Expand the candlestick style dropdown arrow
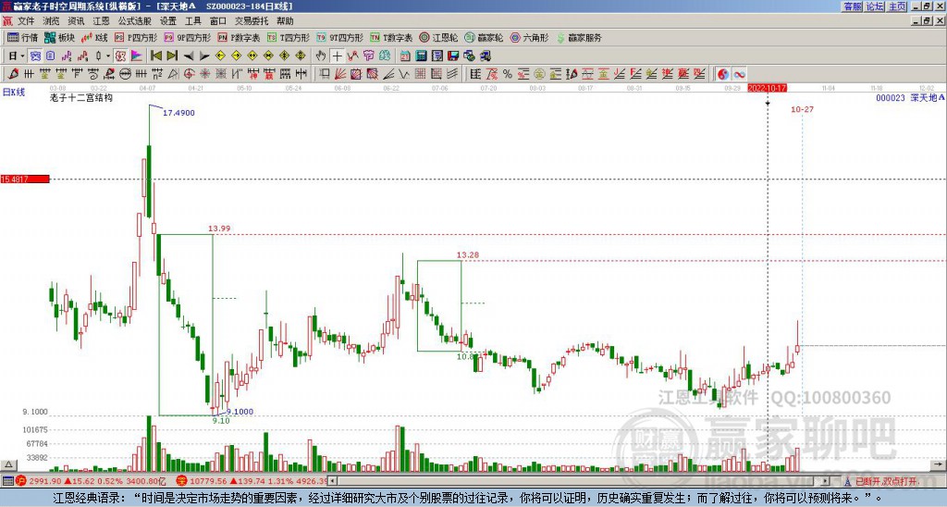947x507 pixels. (x=108, y=56)
